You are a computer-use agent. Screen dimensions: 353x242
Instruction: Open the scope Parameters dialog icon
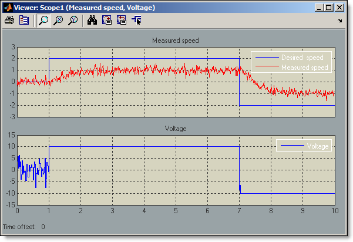coord(24,21)
